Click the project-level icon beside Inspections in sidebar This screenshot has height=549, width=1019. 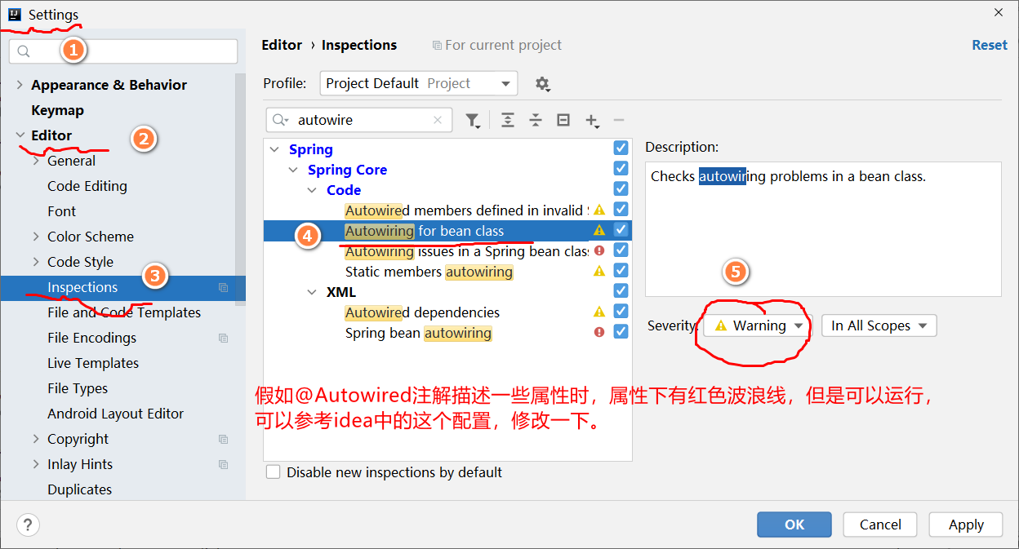pyautogui.click(x=223, y=287)
